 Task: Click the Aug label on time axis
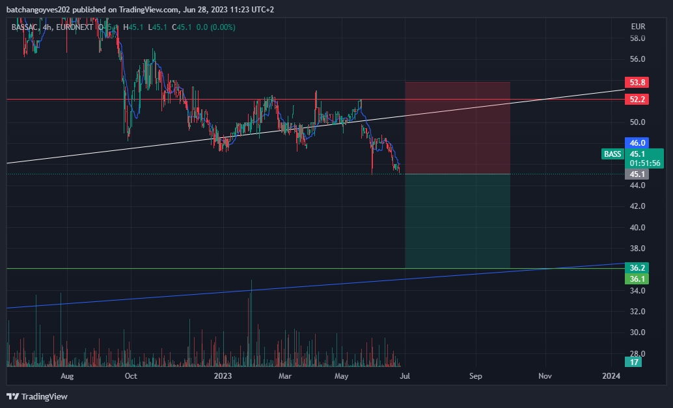click(67, 376)
